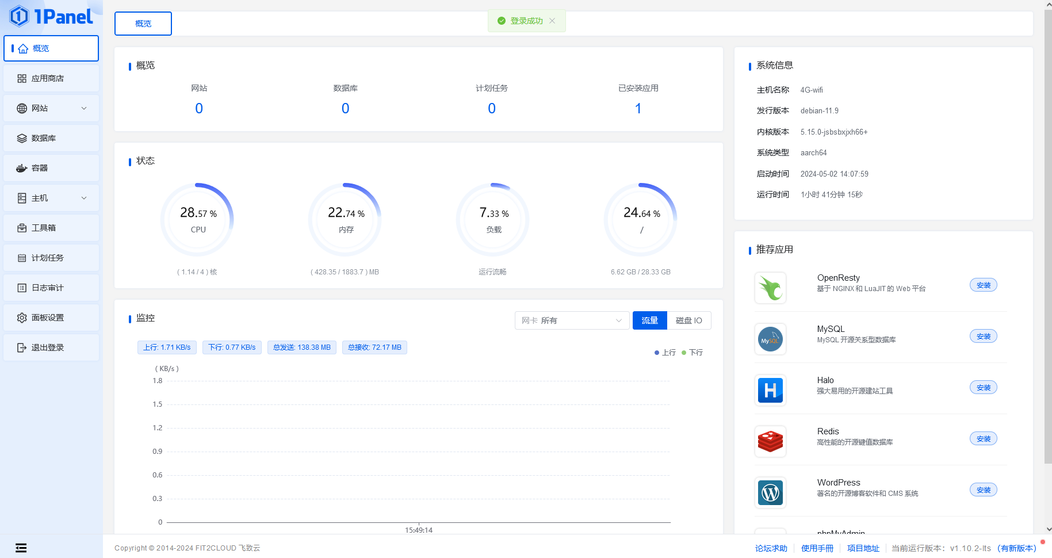Switch monitor to 磁盘 IO view
This screenshot has height=558, width=1052.
click(689, 320)
